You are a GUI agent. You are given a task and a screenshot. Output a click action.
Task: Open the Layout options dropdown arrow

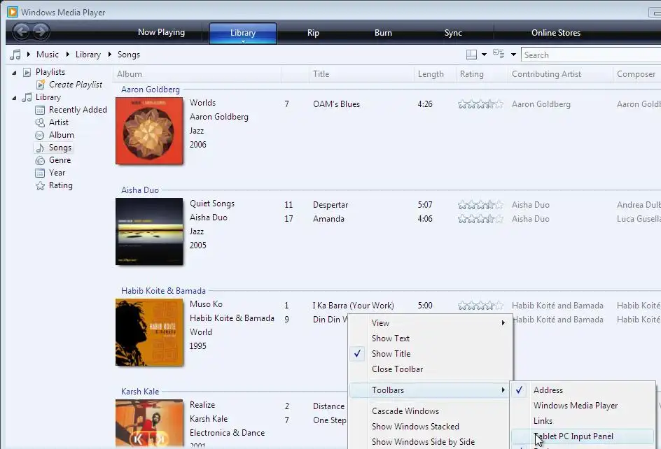[484, 55]
